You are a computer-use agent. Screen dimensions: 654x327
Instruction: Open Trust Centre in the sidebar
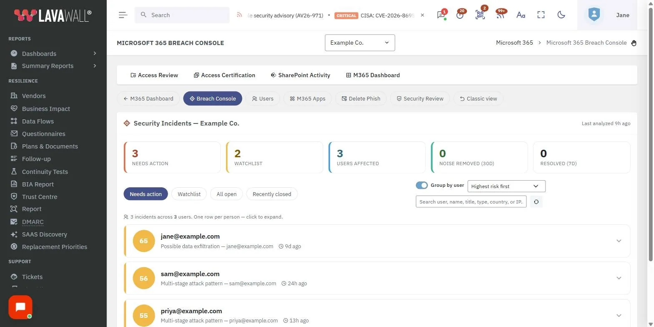40,197
